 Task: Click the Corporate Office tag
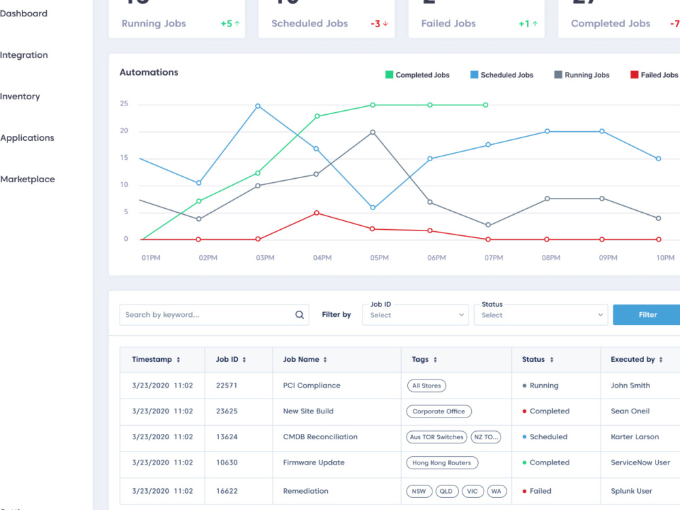pyautogui.click(x=439, y=411)
